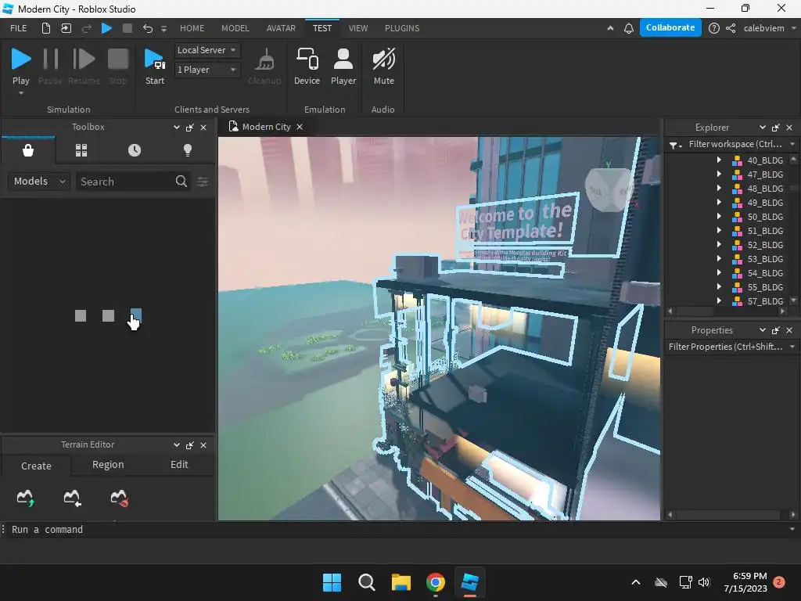The image size is (801, 601).
Task: Switch to the VIEW ribbon tab
Action: pos(358,28)
